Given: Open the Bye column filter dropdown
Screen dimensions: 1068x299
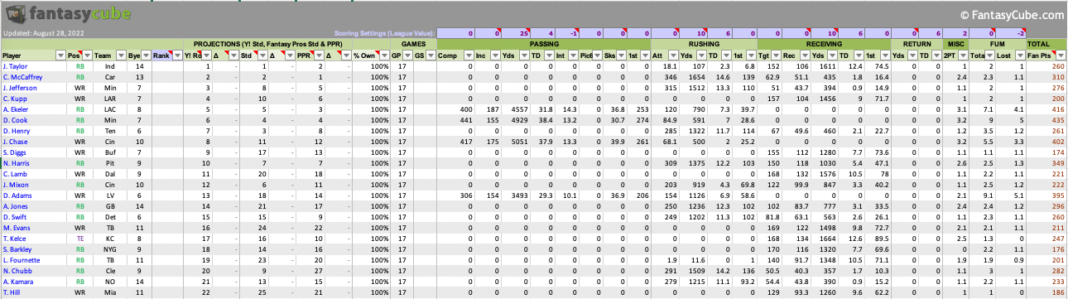Looking at the screenshot, I should [x=146, y=55].
